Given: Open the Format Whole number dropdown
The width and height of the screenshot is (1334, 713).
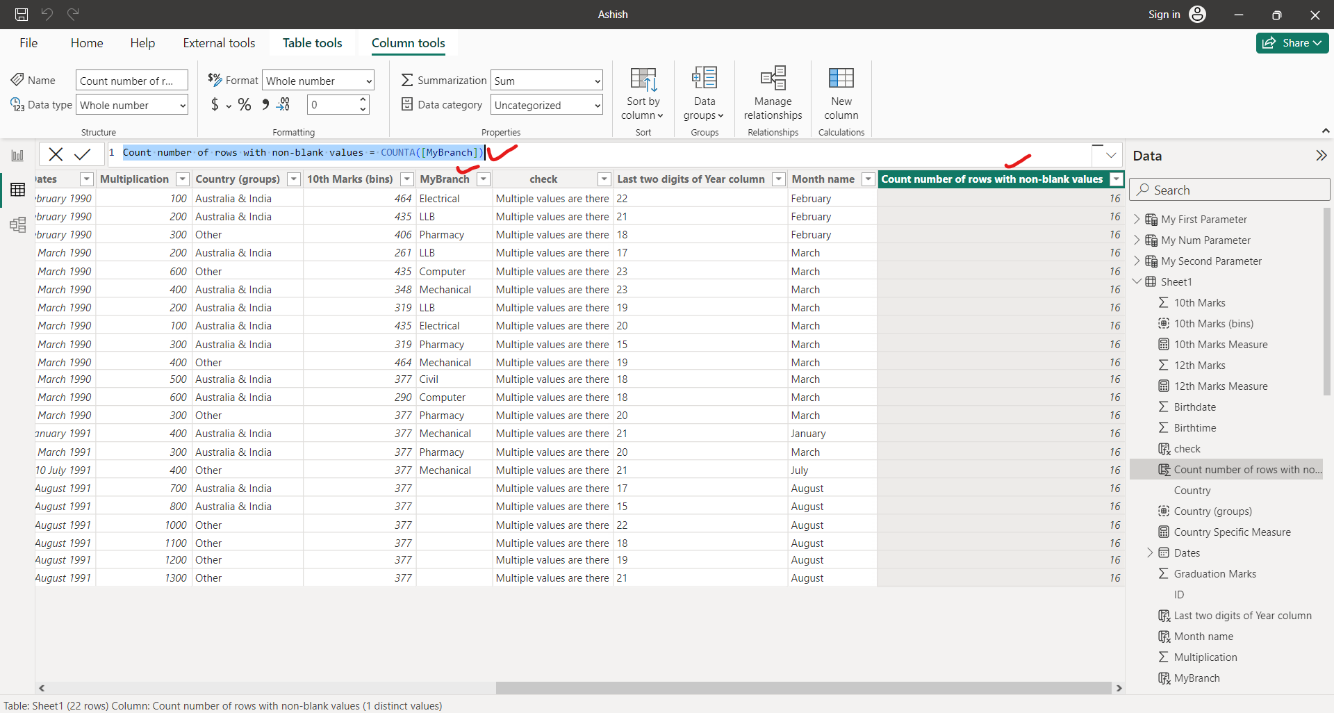Looking at the screenshot, I should pyautogui.click(x=318, y=81).
